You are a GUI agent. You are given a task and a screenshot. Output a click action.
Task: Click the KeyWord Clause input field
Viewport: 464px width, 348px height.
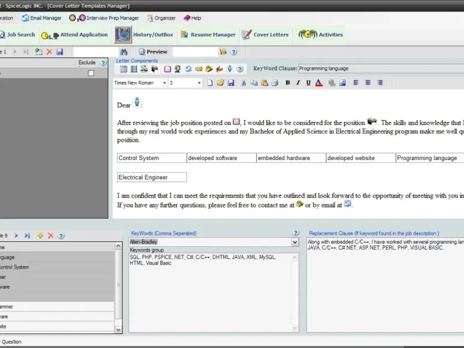pos(381,68)
